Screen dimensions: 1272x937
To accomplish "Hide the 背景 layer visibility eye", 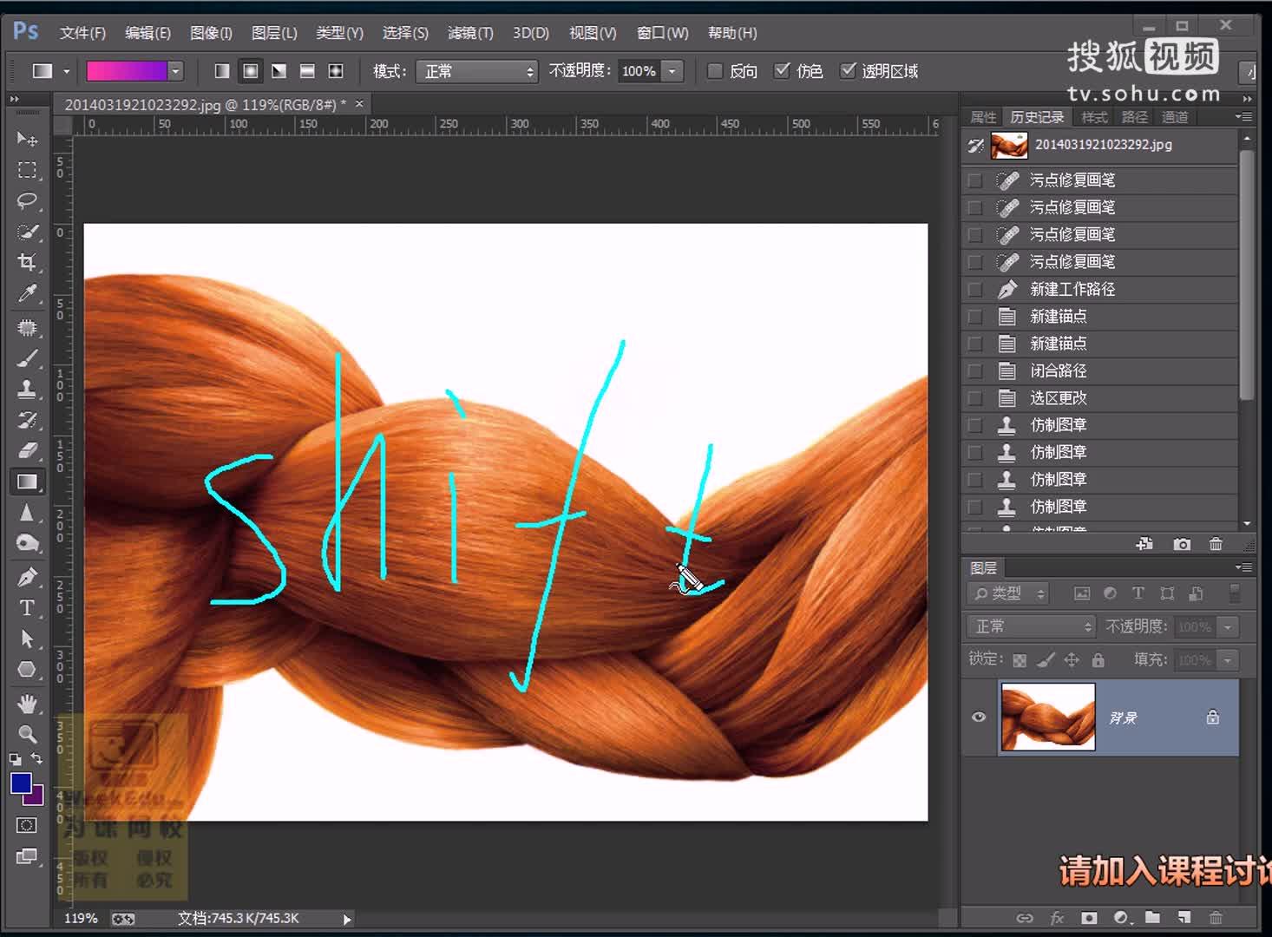I will 978,717.
